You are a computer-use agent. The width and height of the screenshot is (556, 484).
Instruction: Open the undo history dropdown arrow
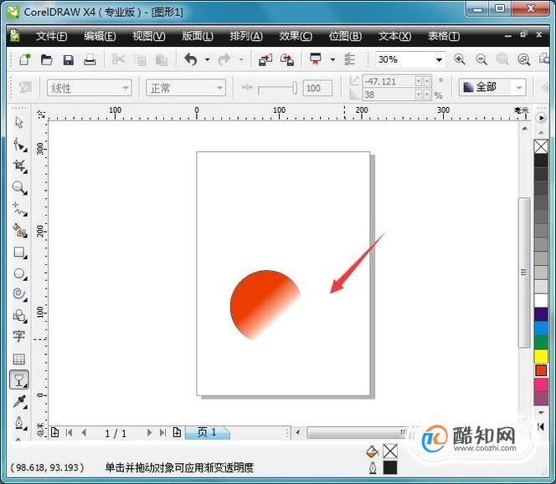pos(207,59)
